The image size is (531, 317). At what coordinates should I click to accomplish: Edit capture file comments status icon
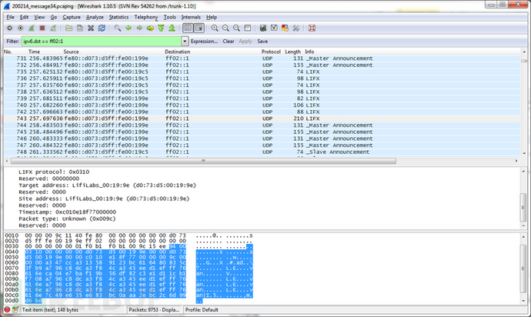(x=15, y=309)
